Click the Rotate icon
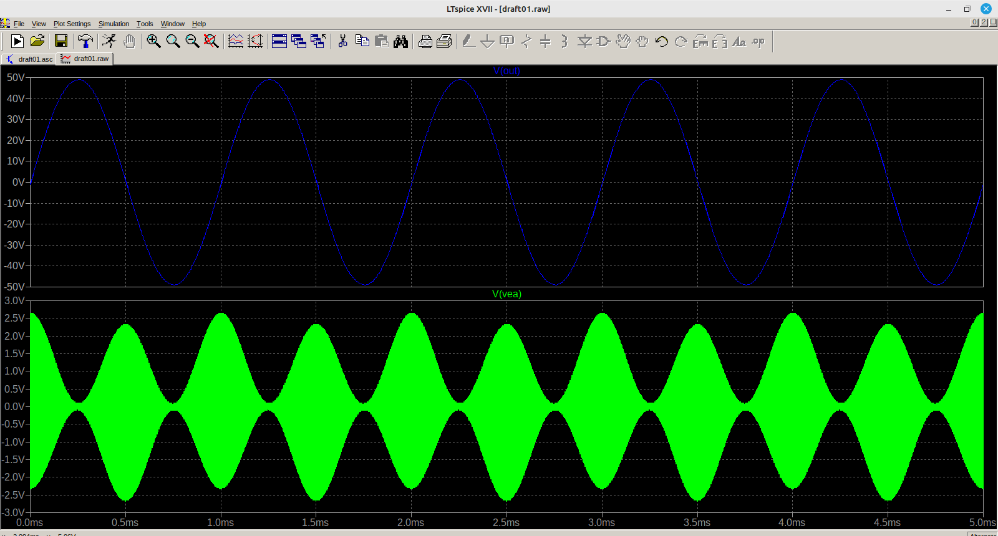This screenshot has height=536, width=998. (x=700, y=41)
